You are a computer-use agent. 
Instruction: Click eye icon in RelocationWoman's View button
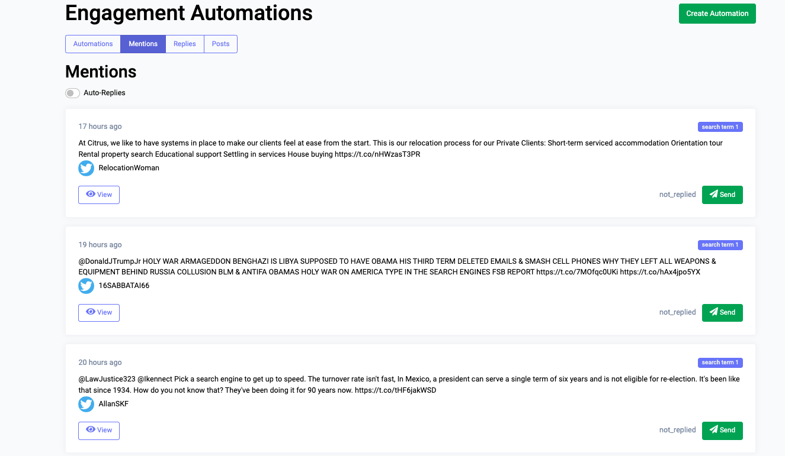(x=91, y=194)
